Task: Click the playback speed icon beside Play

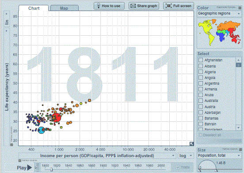Action: point(37,167)
